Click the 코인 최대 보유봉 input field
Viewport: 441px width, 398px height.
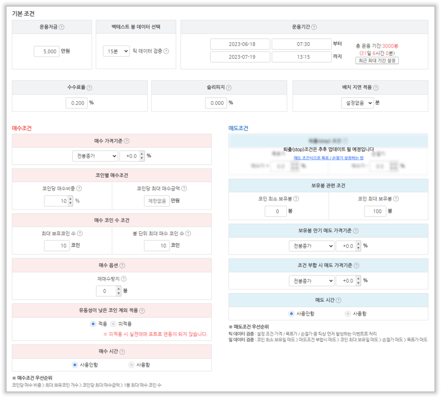[375, 211]
